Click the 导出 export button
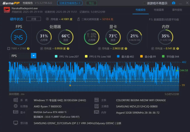Screen dimensions: 190x132 (x=91, y=3)
